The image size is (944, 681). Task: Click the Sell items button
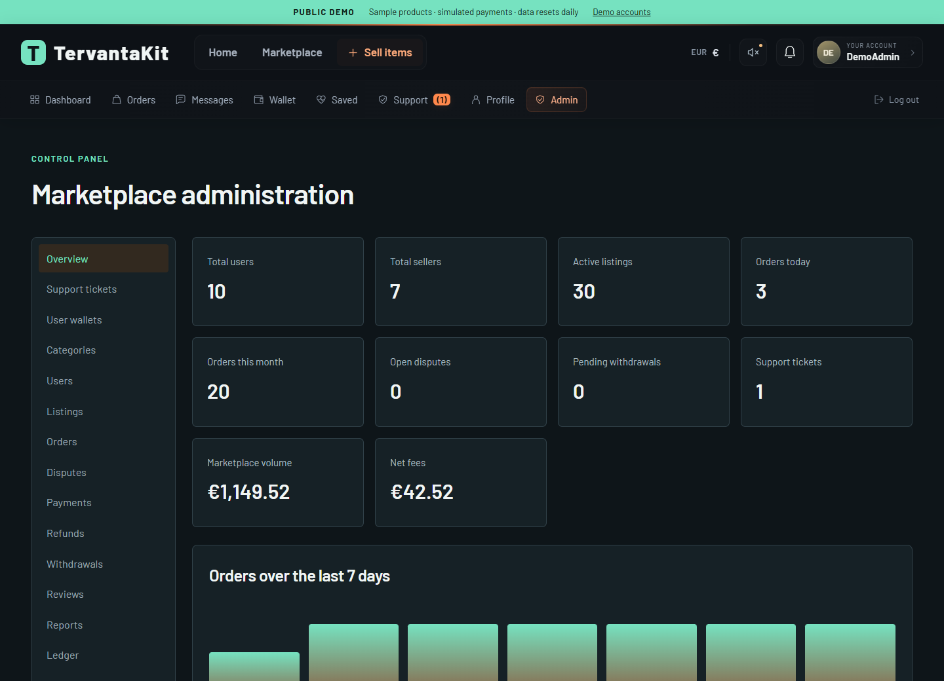click(x=381, y=52)
